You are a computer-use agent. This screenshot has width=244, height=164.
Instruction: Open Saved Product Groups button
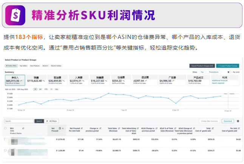tap(202, 65)
